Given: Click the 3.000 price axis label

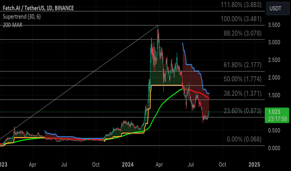Looking at the screenshot, I should (274, 42).
